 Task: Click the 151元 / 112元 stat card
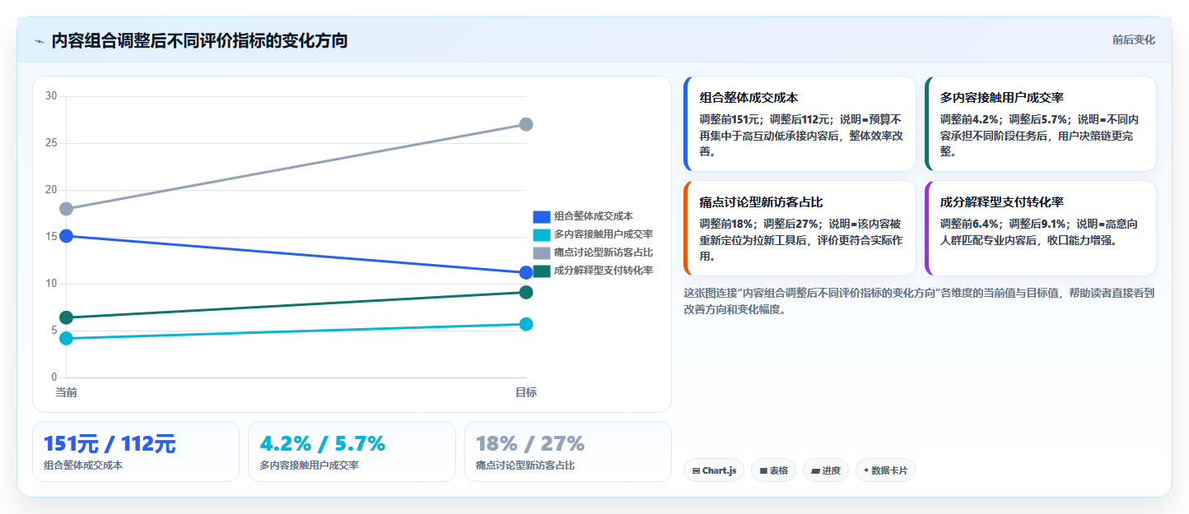click(136, 451)
